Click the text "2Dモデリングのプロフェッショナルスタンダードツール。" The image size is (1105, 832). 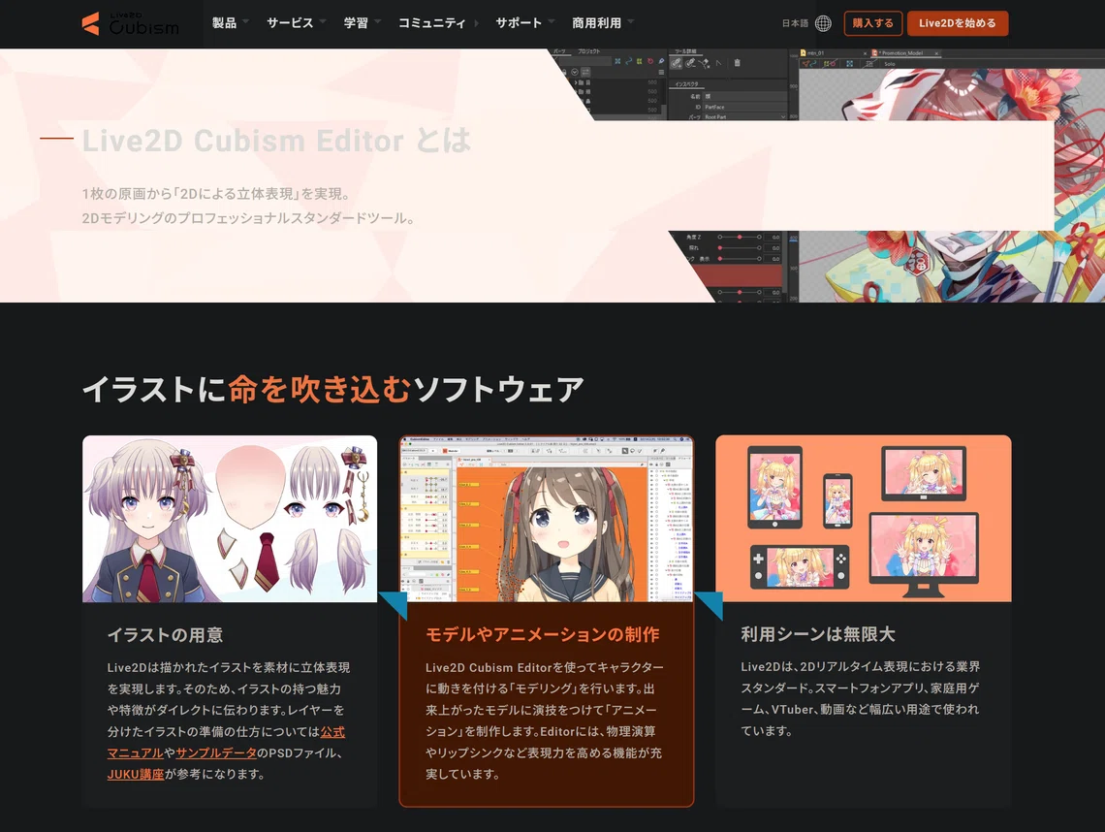(x=249, y=218)
